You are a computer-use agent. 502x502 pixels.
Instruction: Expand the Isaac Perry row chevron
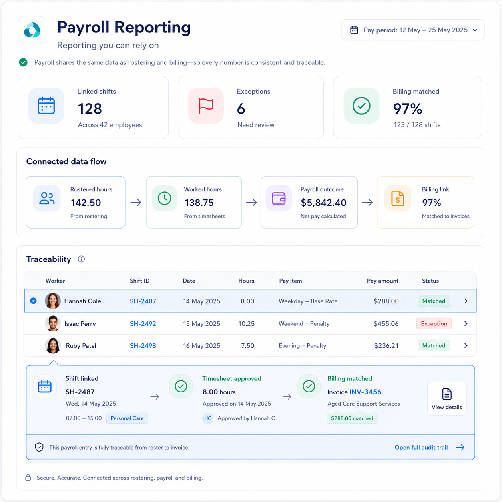[466, 323]
